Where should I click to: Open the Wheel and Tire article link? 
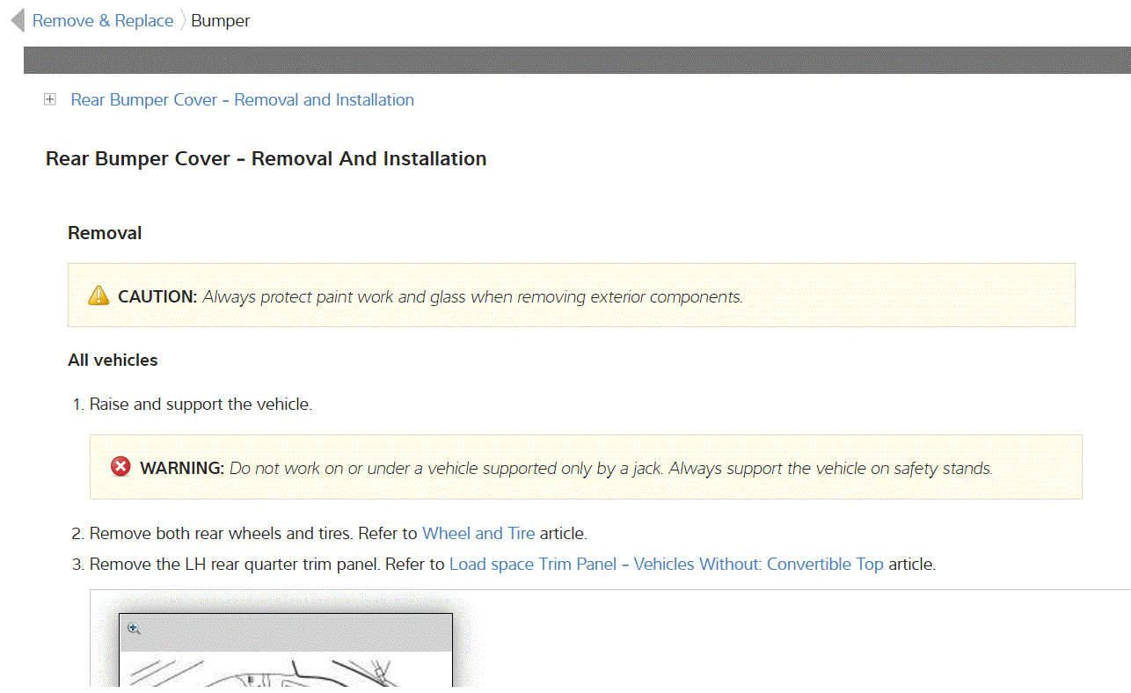[x=478, y=533]
